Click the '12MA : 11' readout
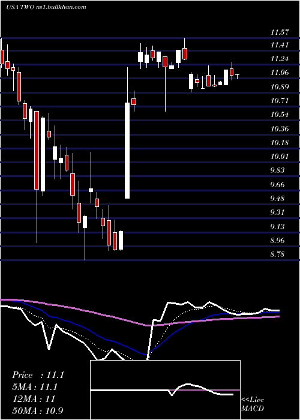 pyautogui.click(x=33, y=399)
